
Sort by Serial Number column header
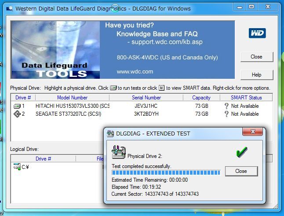146,98
